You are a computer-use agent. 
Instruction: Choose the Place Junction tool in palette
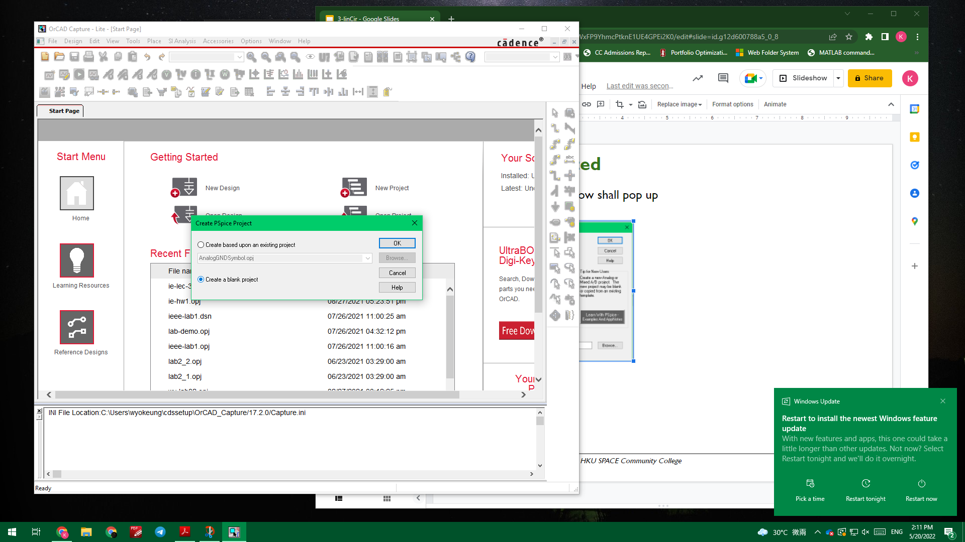(569, 175)
